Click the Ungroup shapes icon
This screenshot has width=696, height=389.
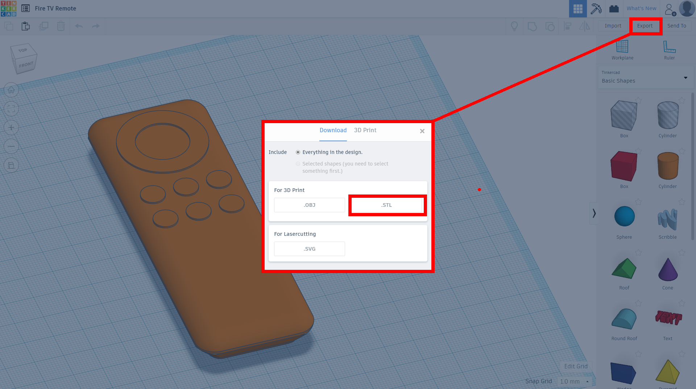click(550, 26)
